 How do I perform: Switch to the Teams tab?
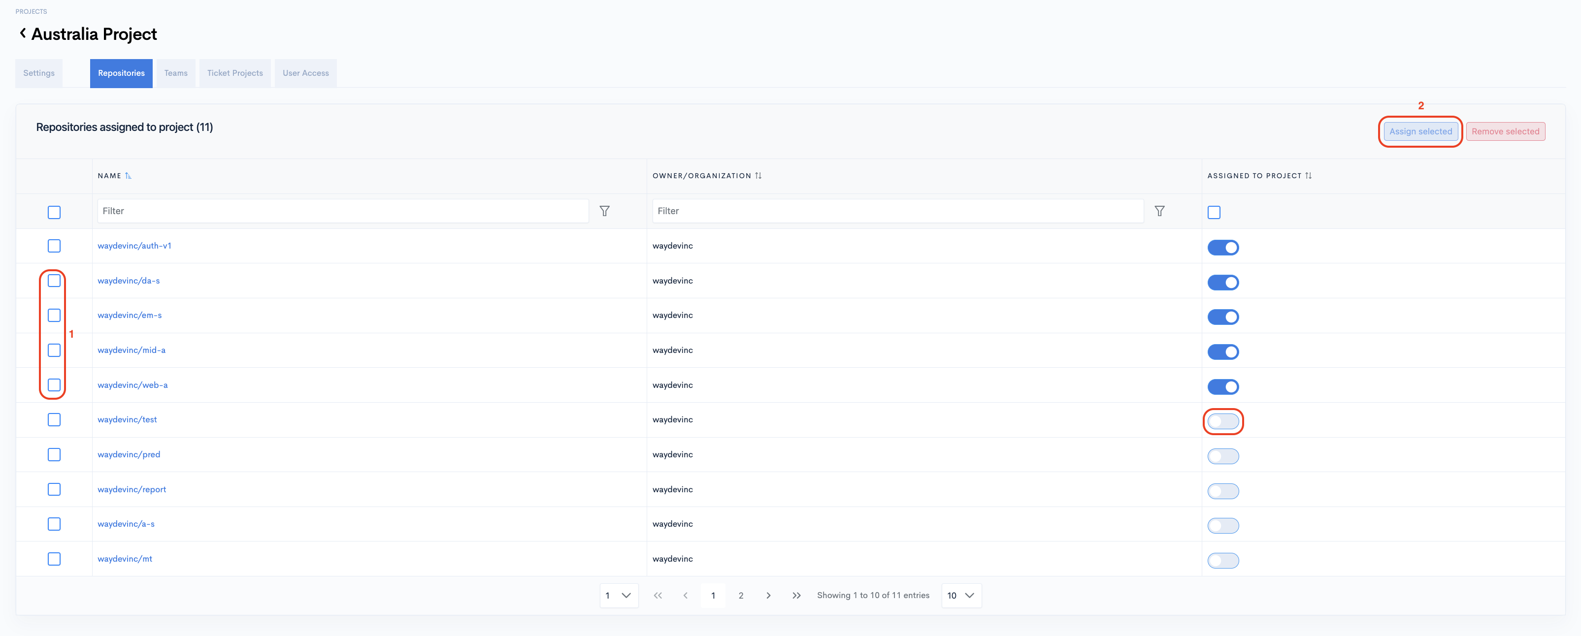[175, 73]
